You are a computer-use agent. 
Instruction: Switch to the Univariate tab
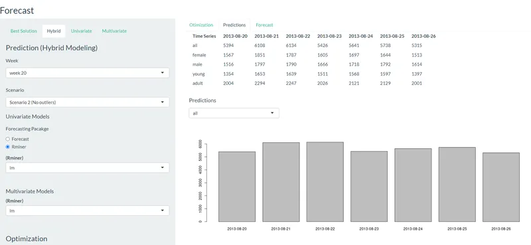[81, 31]
